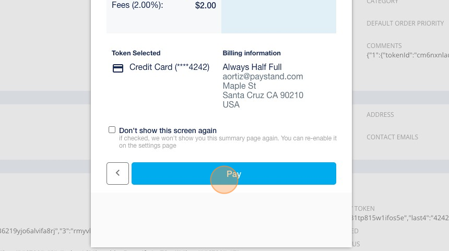Click the credit card icon

(x=118, y=68)
